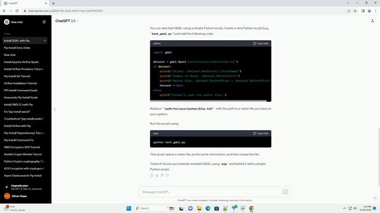This screenshot has width=380, height=213.
Task: Open the weather widget on the taskbar
Action: pyautogui.click(x=14, y=208)
